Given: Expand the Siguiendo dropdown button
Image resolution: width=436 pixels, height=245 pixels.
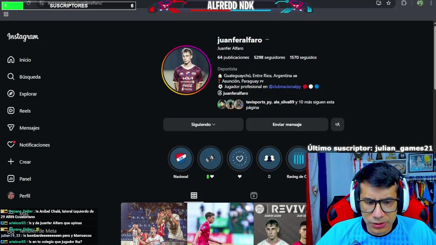Looking at the screenshot, I should click(203, 125).
